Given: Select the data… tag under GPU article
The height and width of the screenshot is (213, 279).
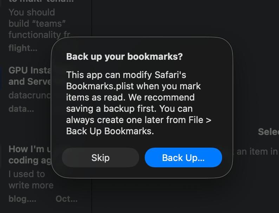Looking at the screenshot, I should point(21,109).
